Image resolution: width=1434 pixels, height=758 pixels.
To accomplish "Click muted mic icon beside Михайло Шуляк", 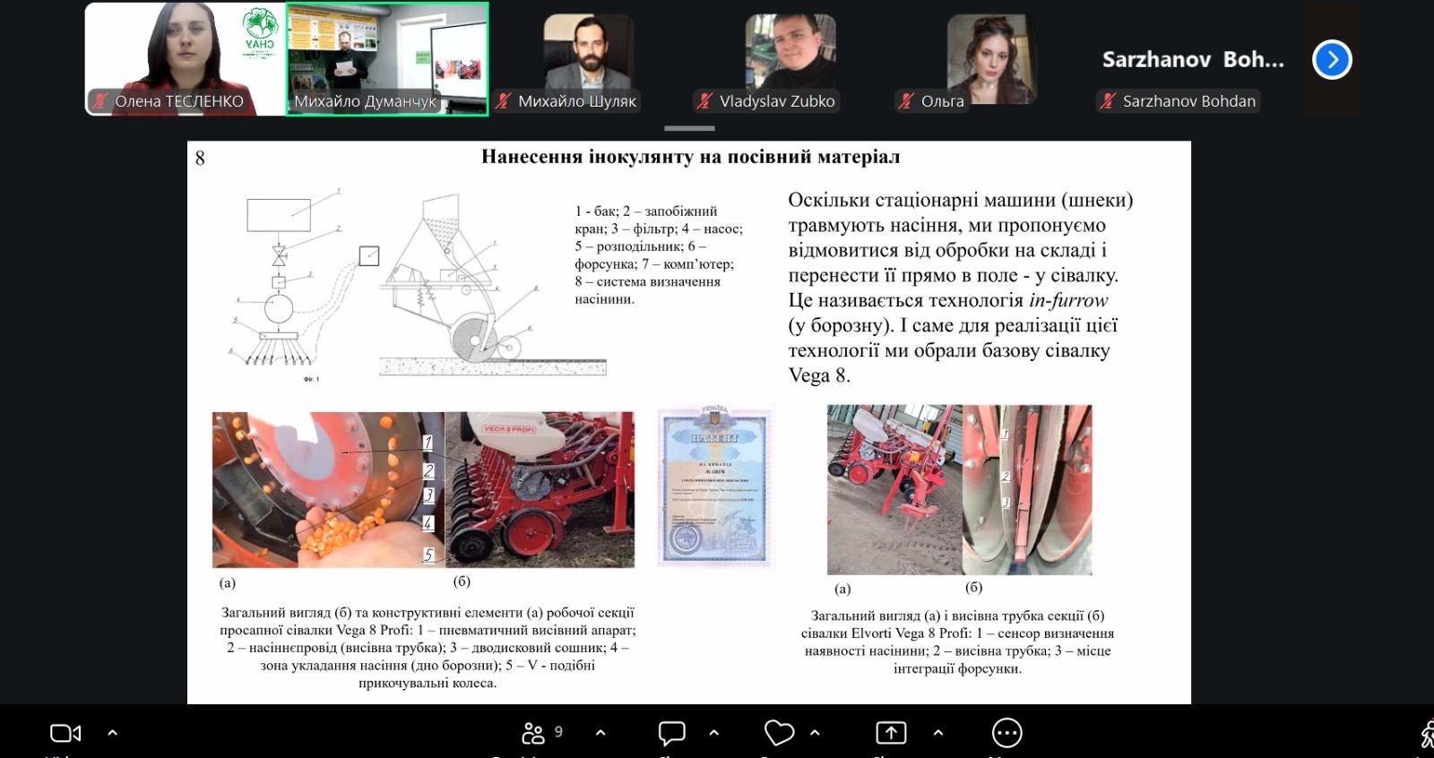I will 505,101.
